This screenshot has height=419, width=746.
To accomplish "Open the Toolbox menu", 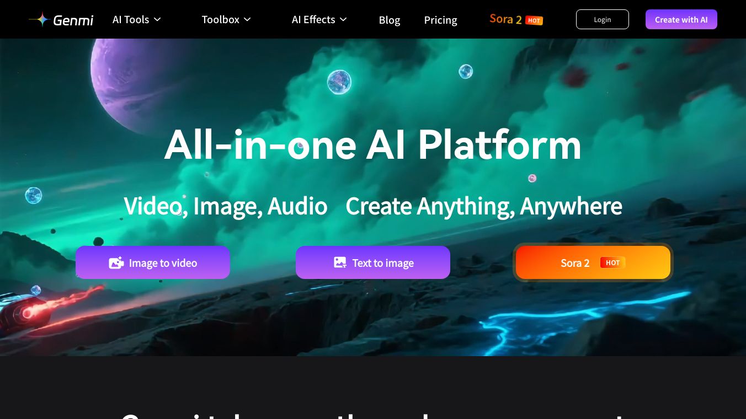I will tap(226, 19).
